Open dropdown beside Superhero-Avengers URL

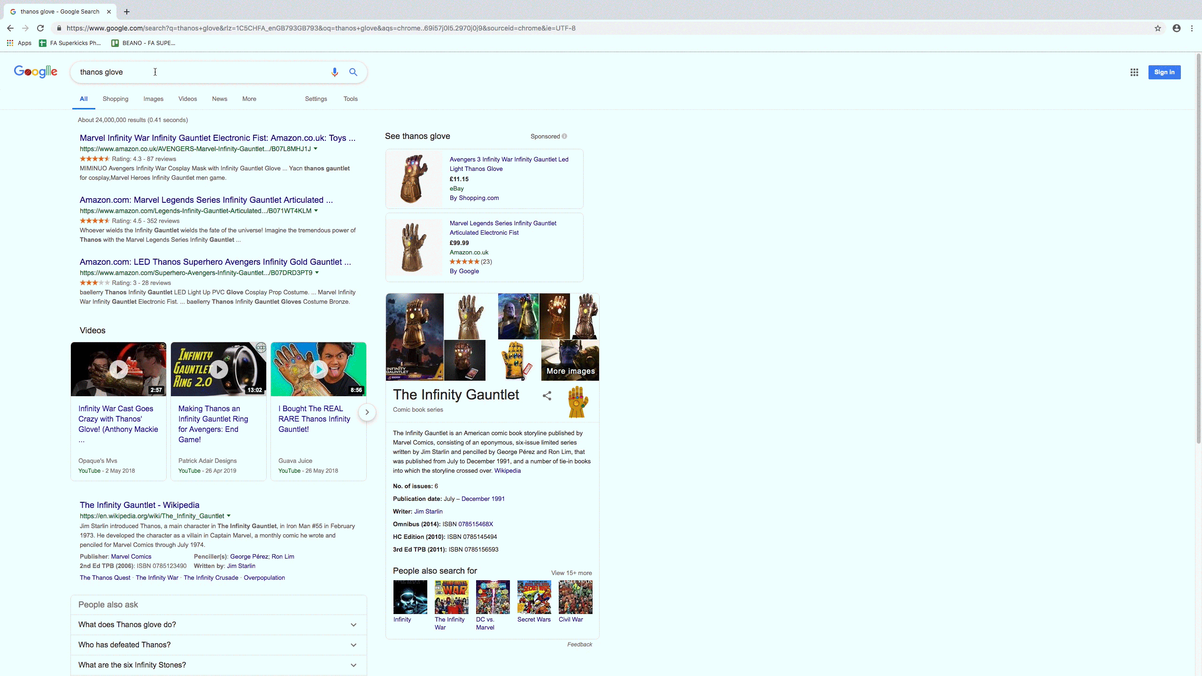[x=317, y=273]
